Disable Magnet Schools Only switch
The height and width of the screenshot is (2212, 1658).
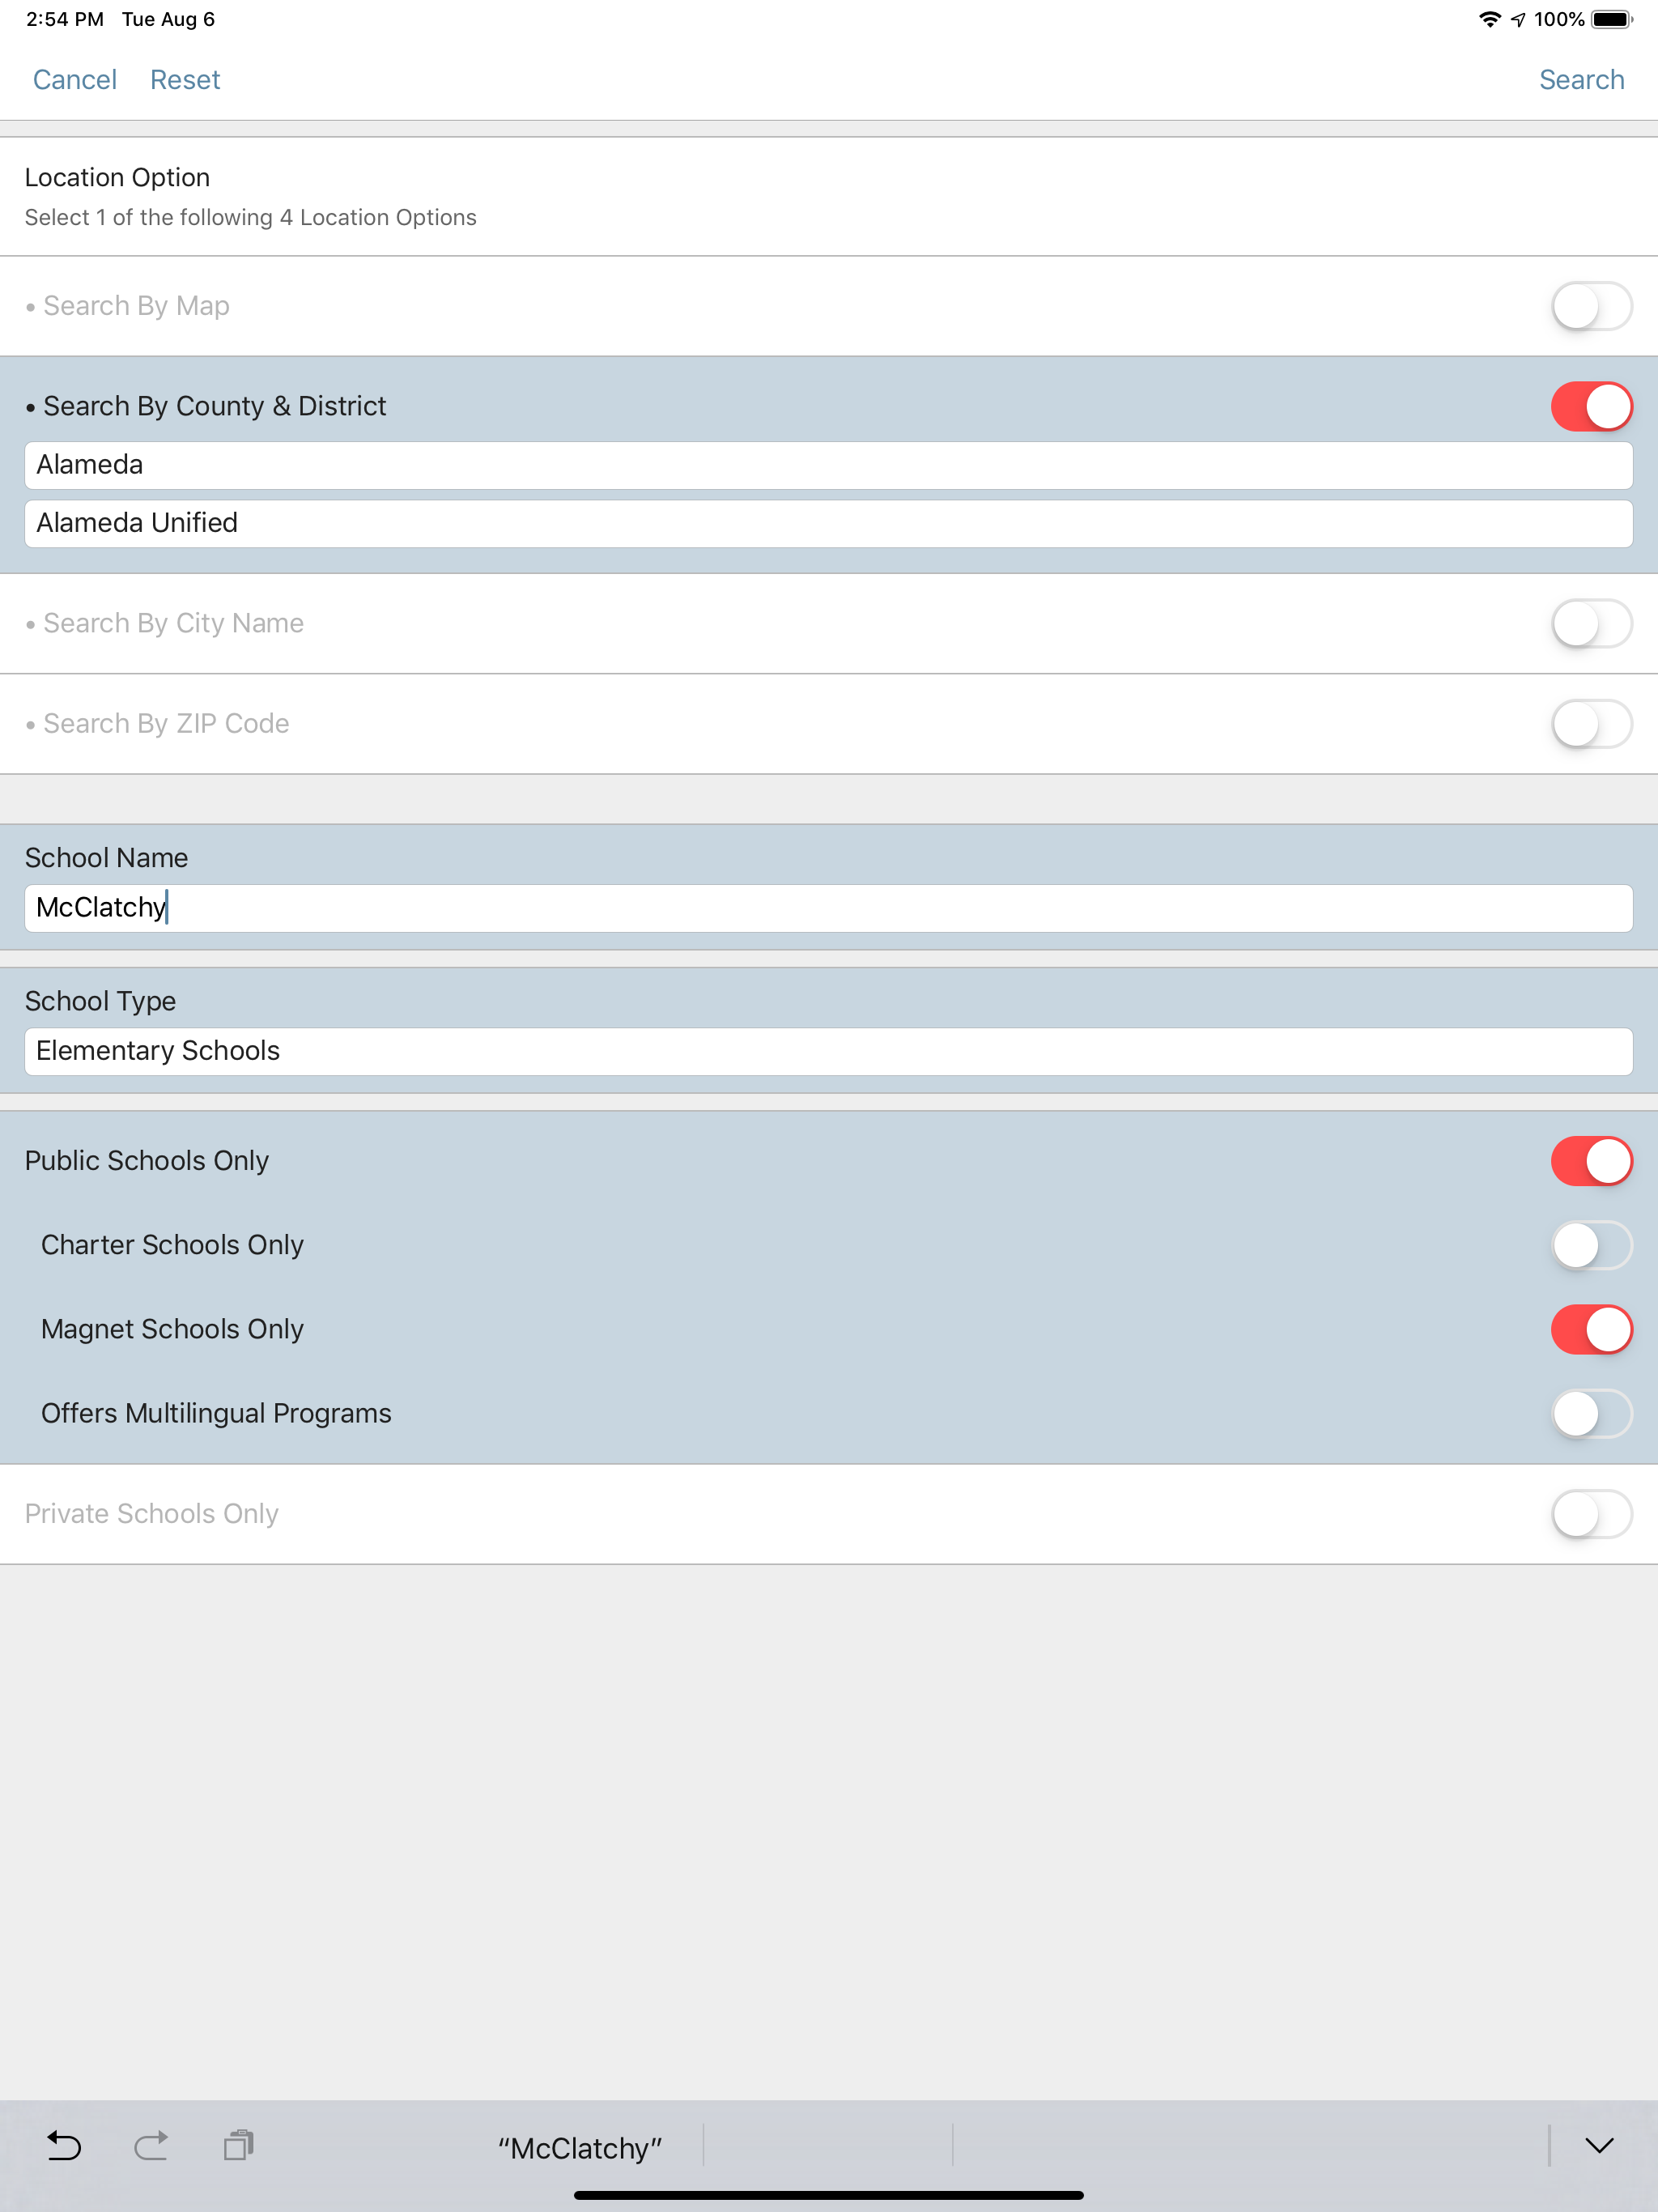point(1592,1329)
